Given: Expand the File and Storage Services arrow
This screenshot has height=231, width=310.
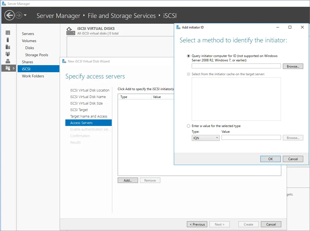Looking at the screenshot, I should 14,68.
